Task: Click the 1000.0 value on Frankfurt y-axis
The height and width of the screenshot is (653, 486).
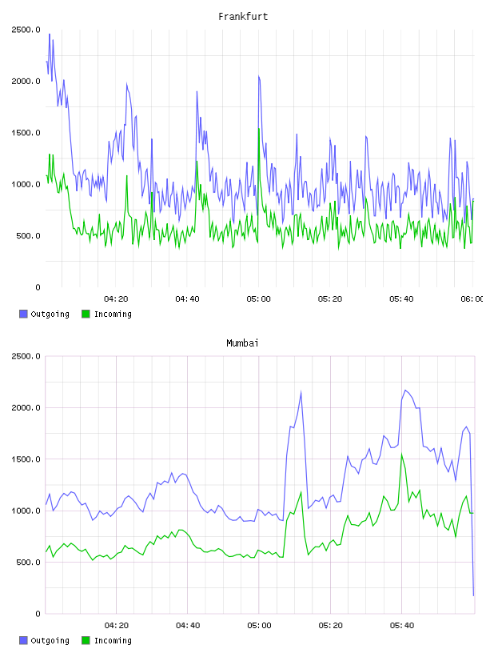Action: click(x=26, y=185)
